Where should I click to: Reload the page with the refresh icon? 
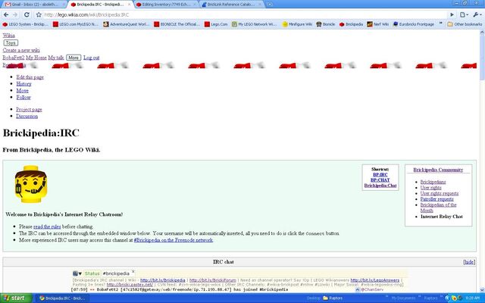pos(27,14)
